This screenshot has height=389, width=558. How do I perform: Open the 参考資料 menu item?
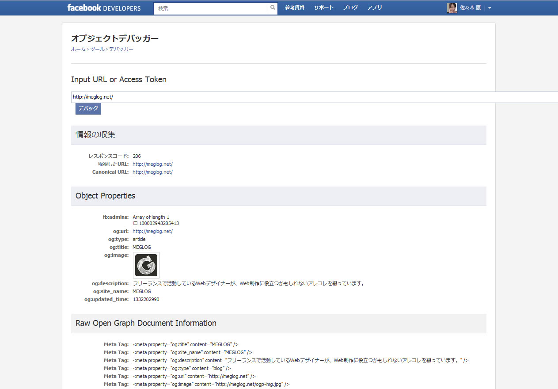pyautogui.click(x=294, y=8)
